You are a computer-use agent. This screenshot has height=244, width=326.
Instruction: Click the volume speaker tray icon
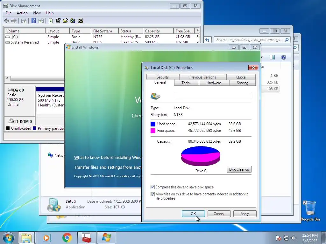[294, 238]
